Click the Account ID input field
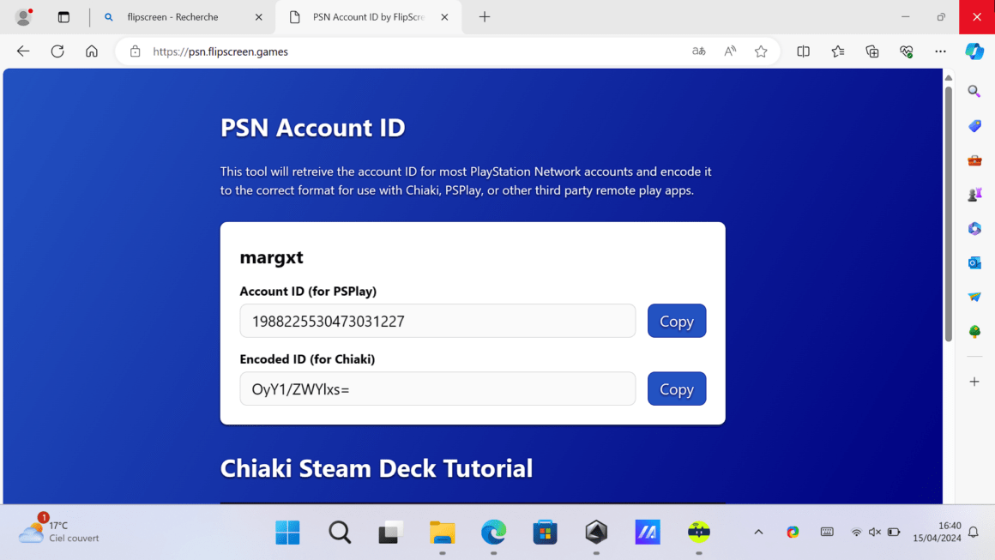 [437, 321]
